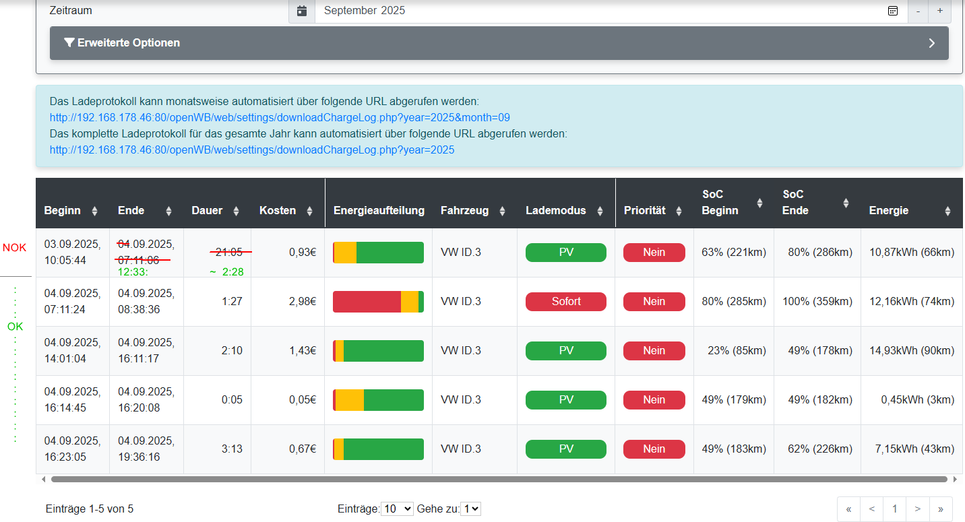Click energy split bar of 0,93€ row
965x522 pixels.
[378, 253]
